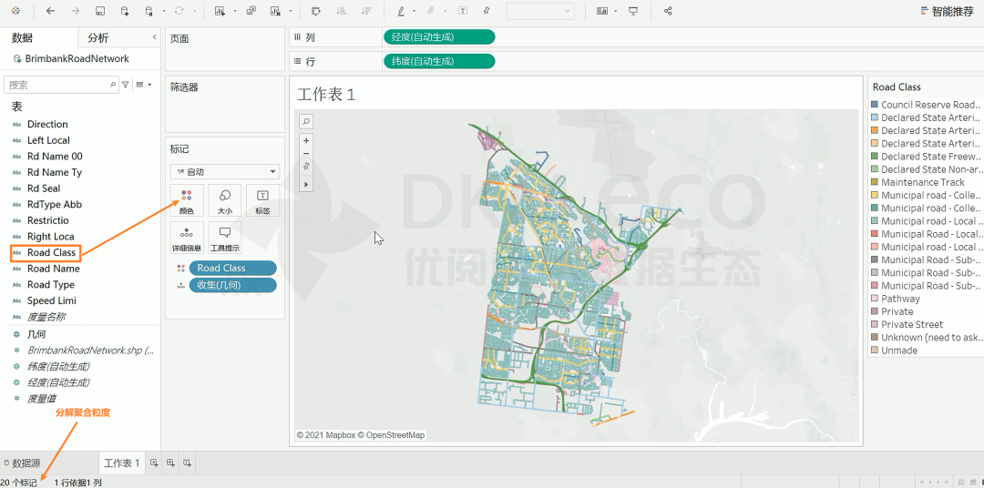Zoom in the map with plus button
This screenshot has height=488, width=984.
[x=306, y=141]
